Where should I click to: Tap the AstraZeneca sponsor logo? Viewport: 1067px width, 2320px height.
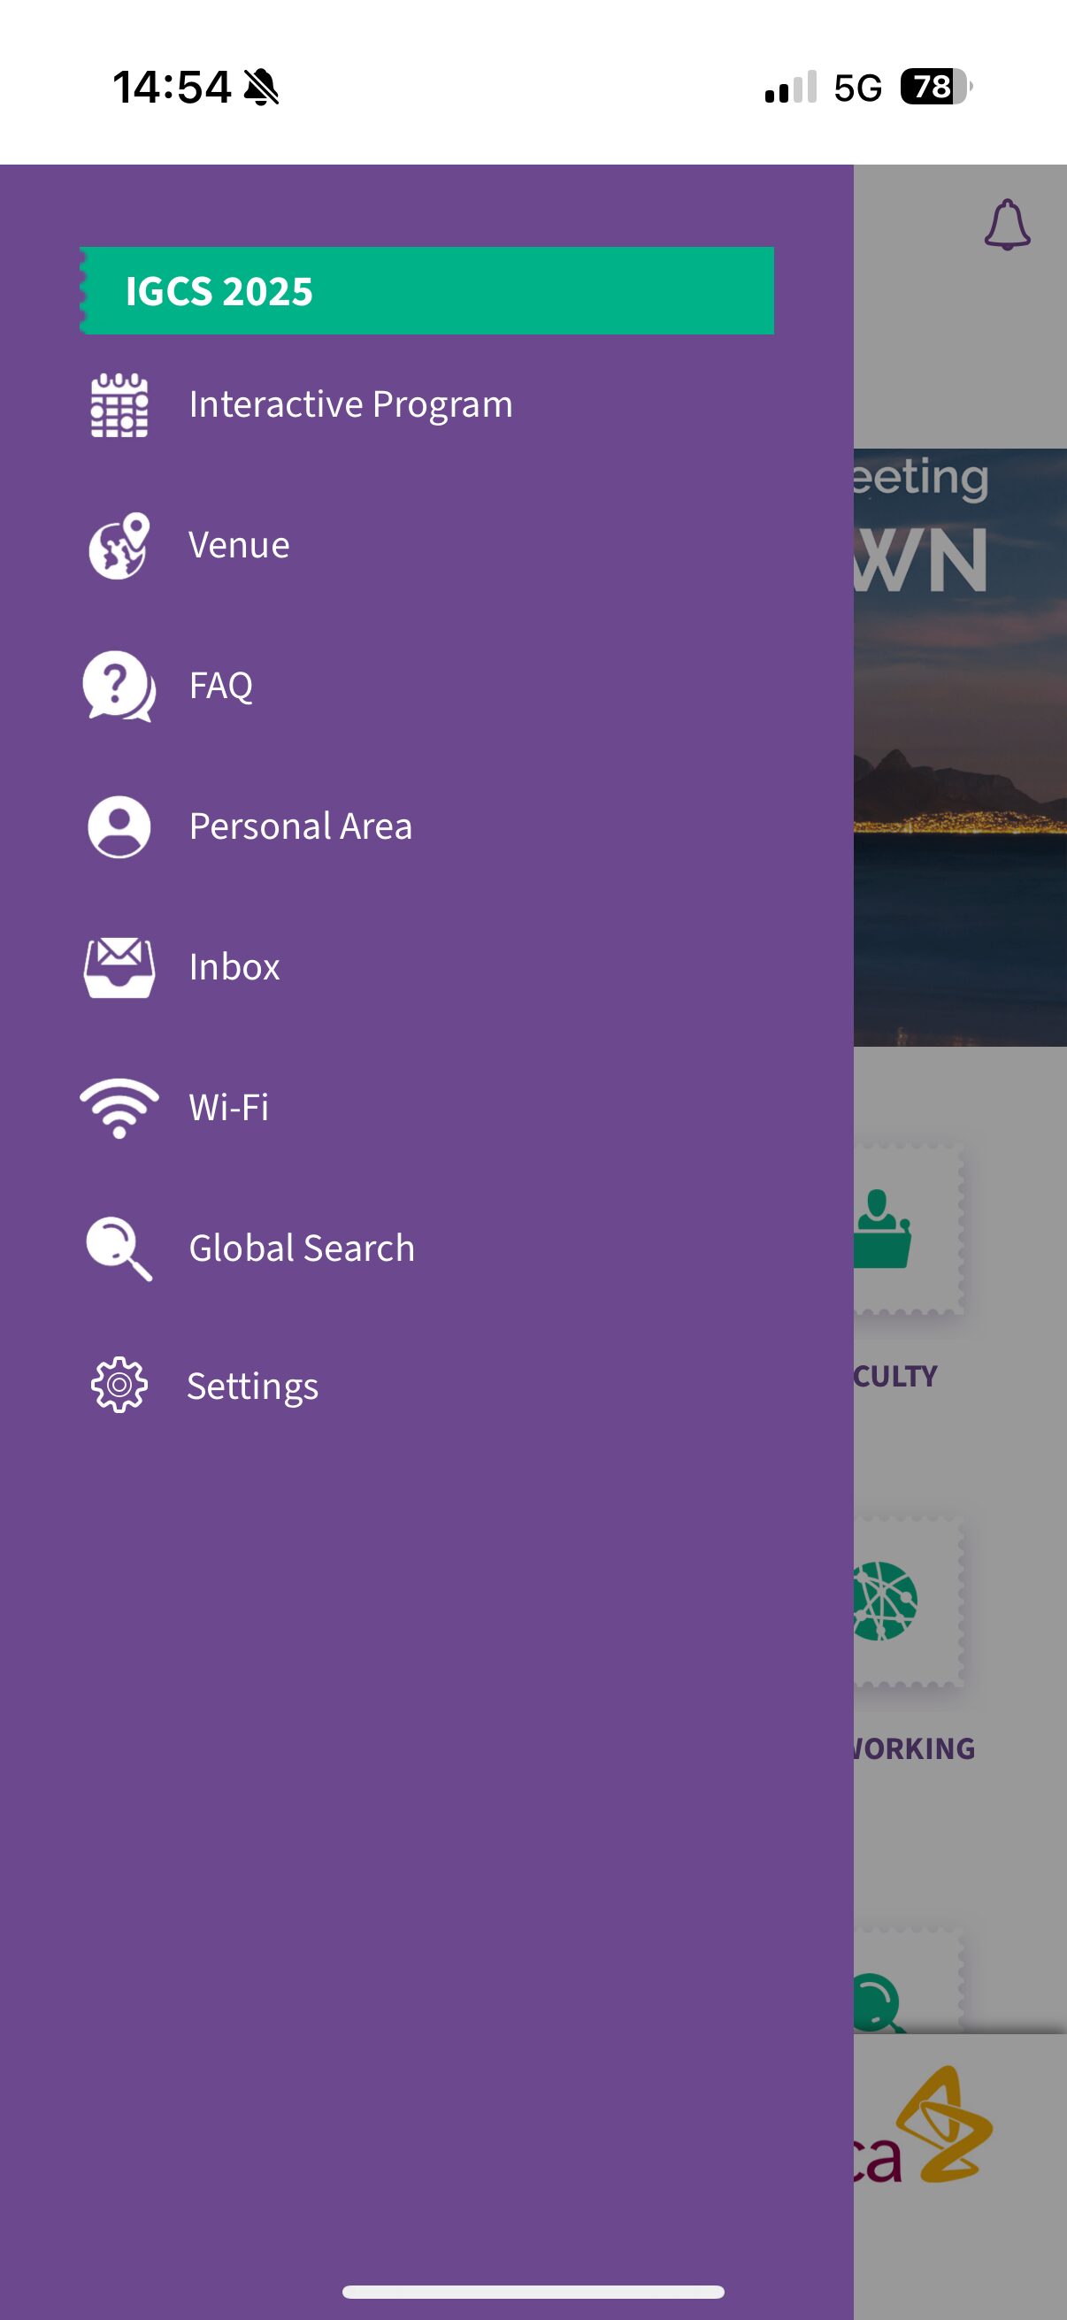(946, 2127)
